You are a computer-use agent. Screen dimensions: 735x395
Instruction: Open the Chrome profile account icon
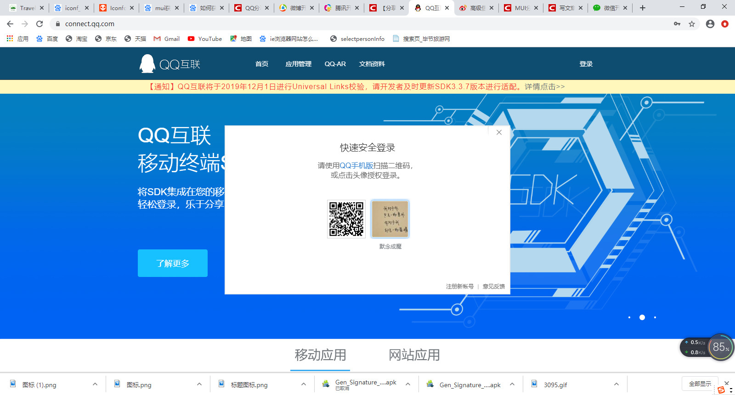click(x=710, y=24)
